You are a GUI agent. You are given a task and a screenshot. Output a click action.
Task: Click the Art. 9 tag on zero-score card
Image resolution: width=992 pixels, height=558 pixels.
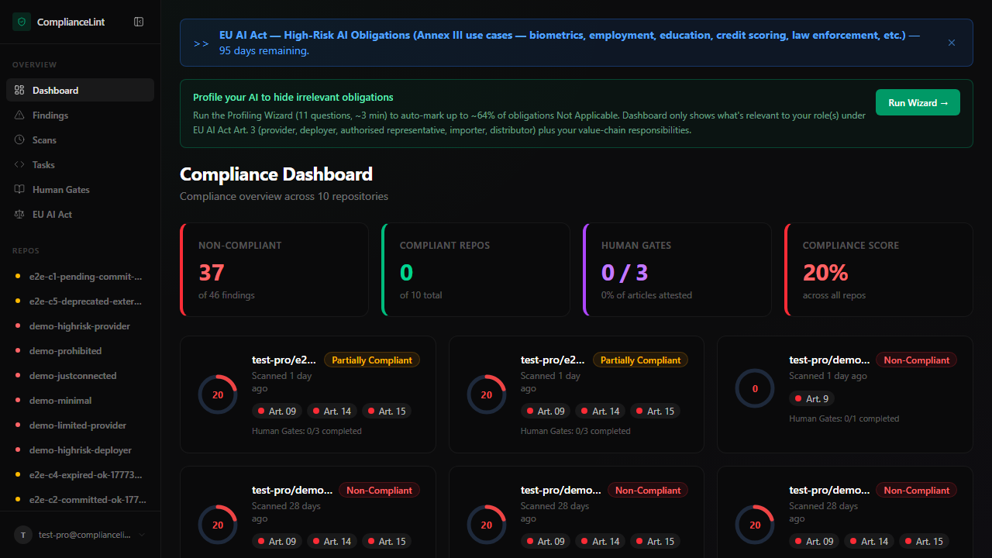click(x=811, y=399)
